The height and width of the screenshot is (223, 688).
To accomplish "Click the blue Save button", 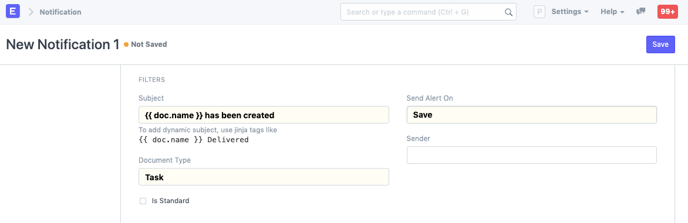I will [660, 44].
